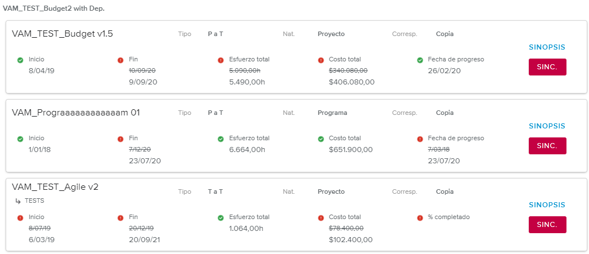Click green check icon for $651.900,00 Costo total

coord(320,139)
